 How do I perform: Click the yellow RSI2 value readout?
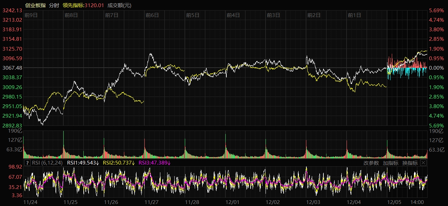click(x=118, y=163)
